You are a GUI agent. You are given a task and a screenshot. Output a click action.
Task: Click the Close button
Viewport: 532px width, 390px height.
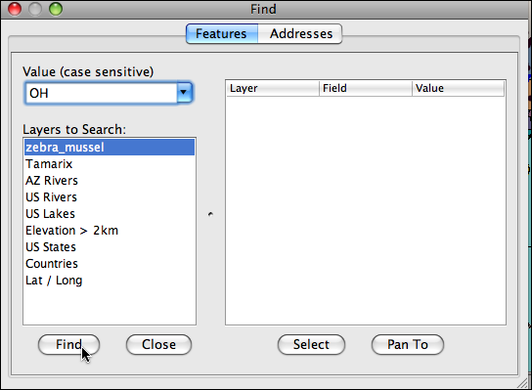[x=158, y=345]
